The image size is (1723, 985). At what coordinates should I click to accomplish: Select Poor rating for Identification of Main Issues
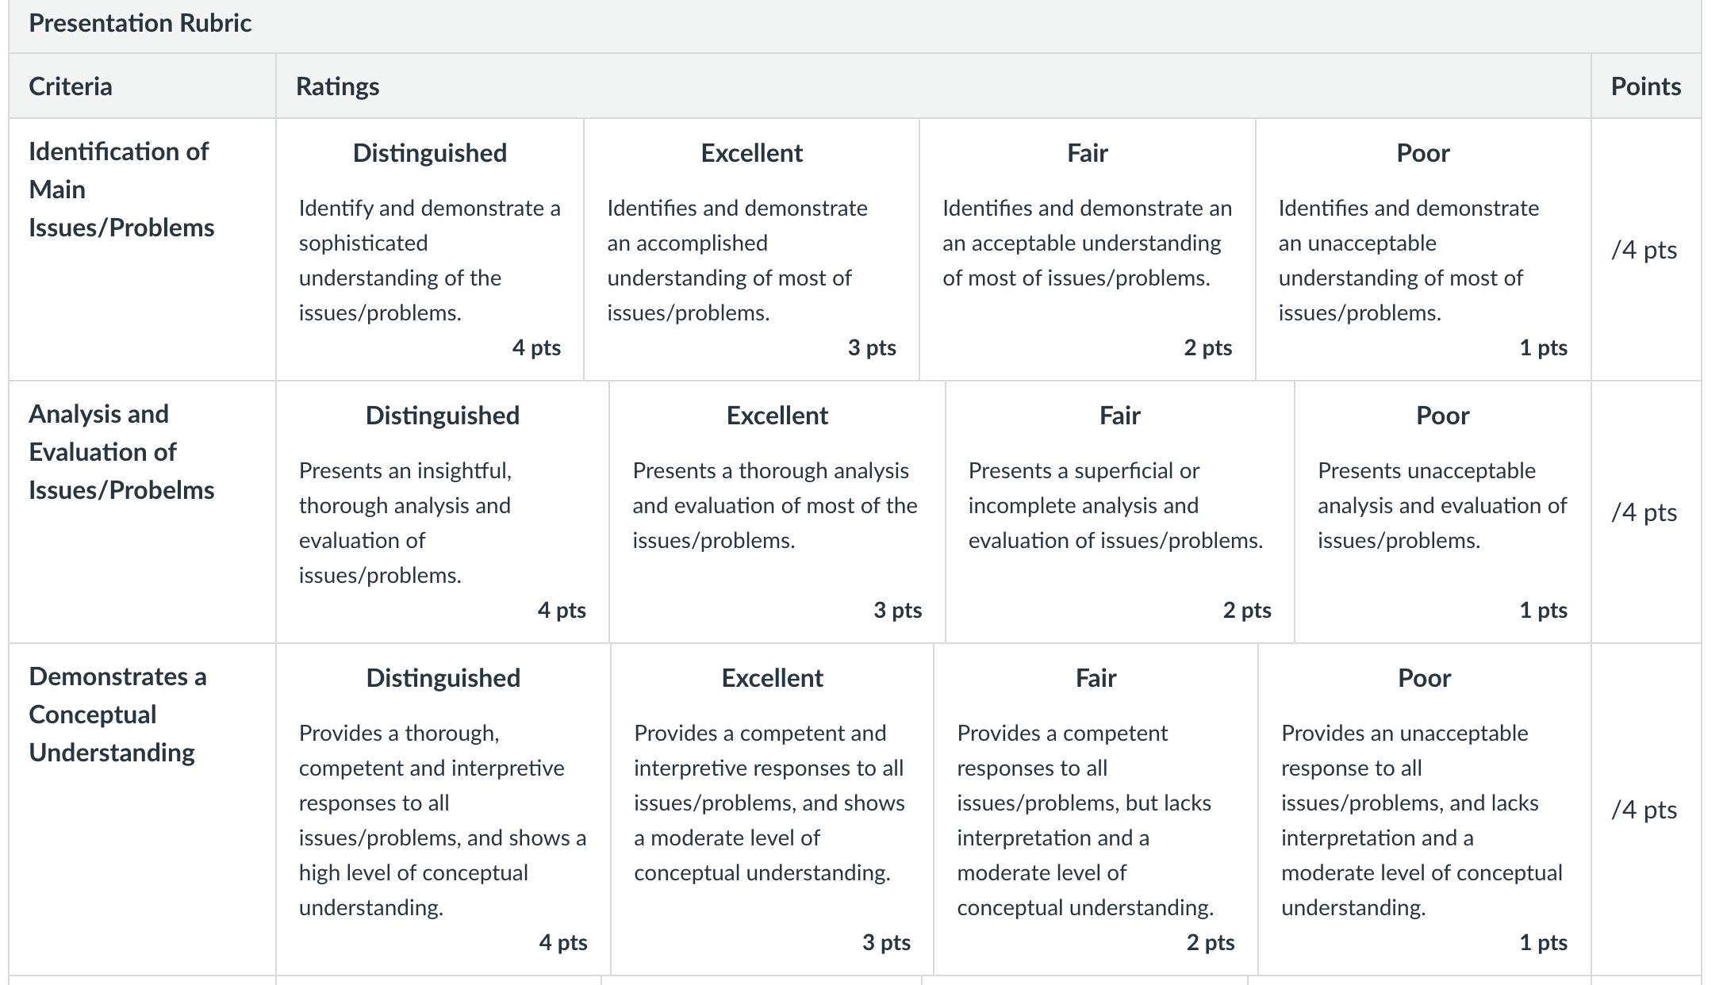click(x=1423, y=249)
